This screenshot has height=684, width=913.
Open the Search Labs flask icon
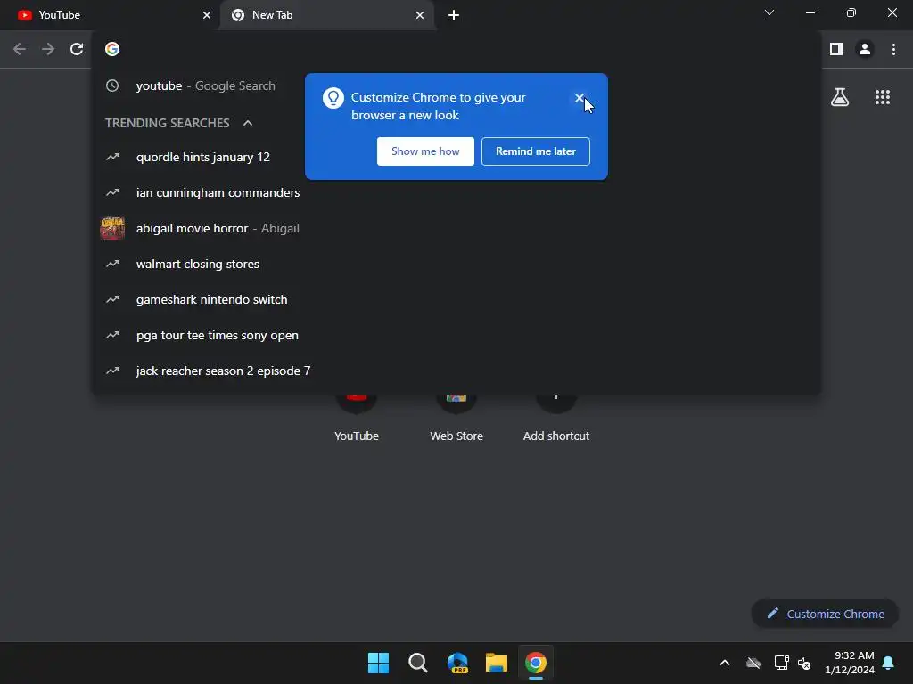pos(840,97)
